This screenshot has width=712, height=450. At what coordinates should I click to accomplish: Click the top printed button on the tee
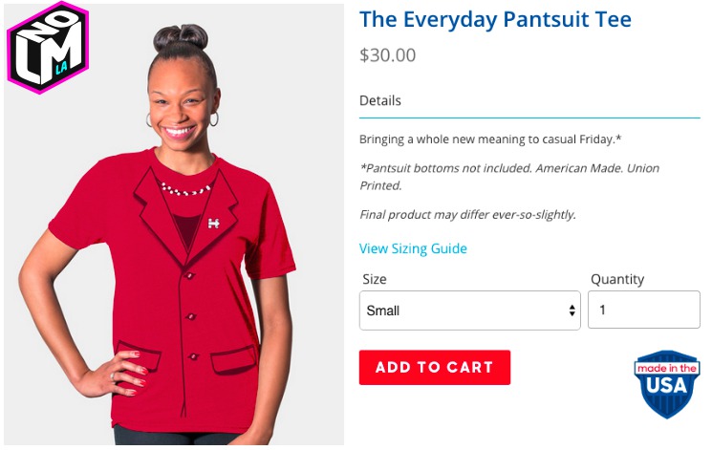point(189,275)
